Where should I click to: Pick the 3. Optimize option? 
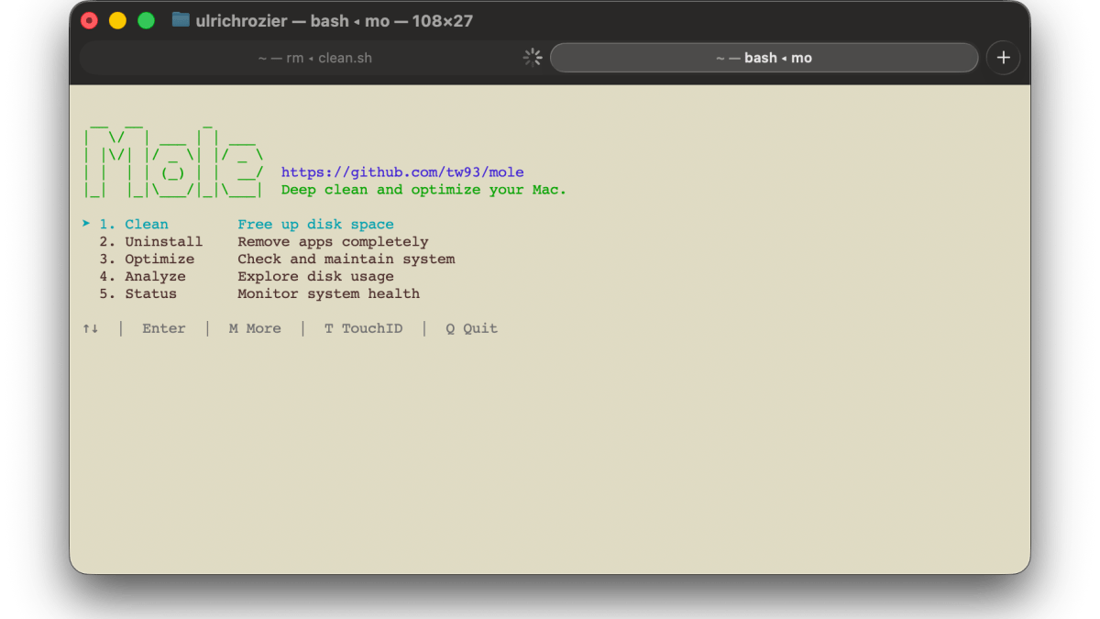pyautogui.click(x=147, y=260)
